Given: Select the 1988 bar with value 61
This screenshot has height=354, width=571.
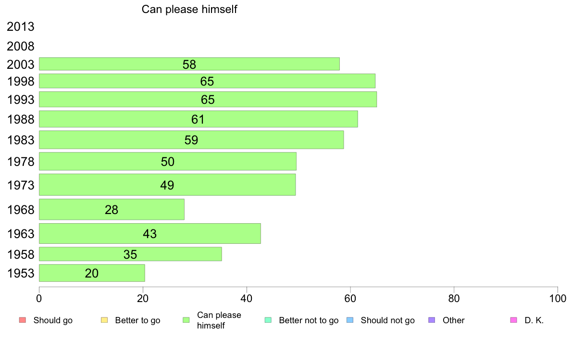Looking at the screenshot, I should click(199, 119).
